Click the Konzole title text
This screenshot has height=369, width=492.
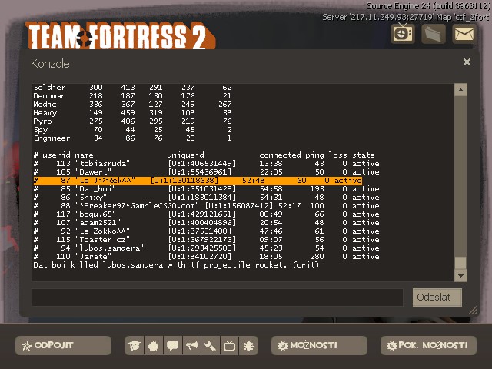click(x=50, y=64)
